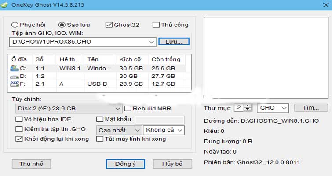Click the 2:1 partition number cell
Viewport: 332px width, 176px height.
[x=40, y=84]
